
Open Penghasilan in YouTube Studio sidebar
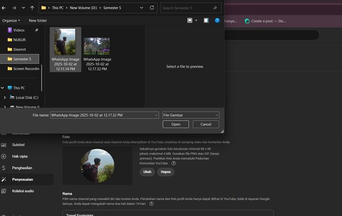click(22, 168)
